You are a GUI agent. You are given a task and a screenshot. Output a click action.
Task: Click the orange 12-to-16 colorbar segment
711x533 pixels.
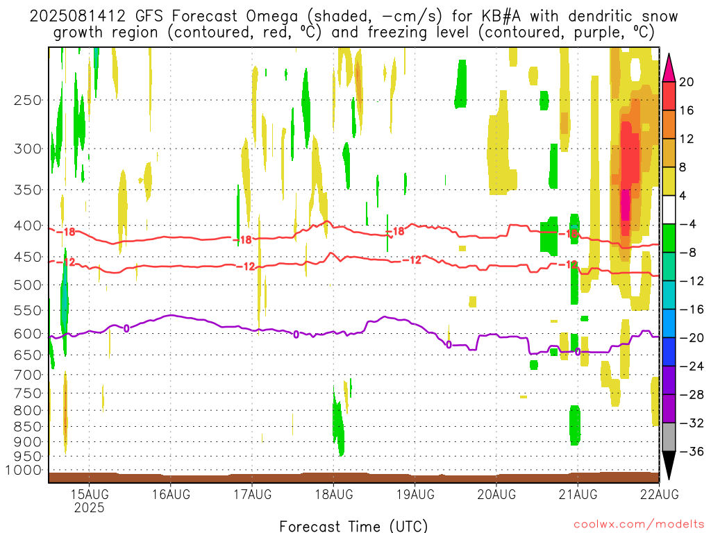669,125
